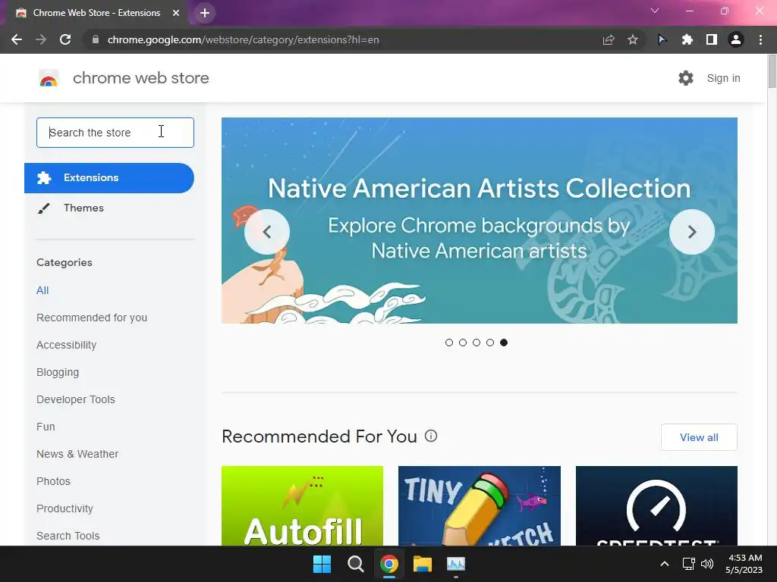Viewport: 777px width, 582px height.
Task: Click the page vertical scrollbar
Action: tap(772, 72)
